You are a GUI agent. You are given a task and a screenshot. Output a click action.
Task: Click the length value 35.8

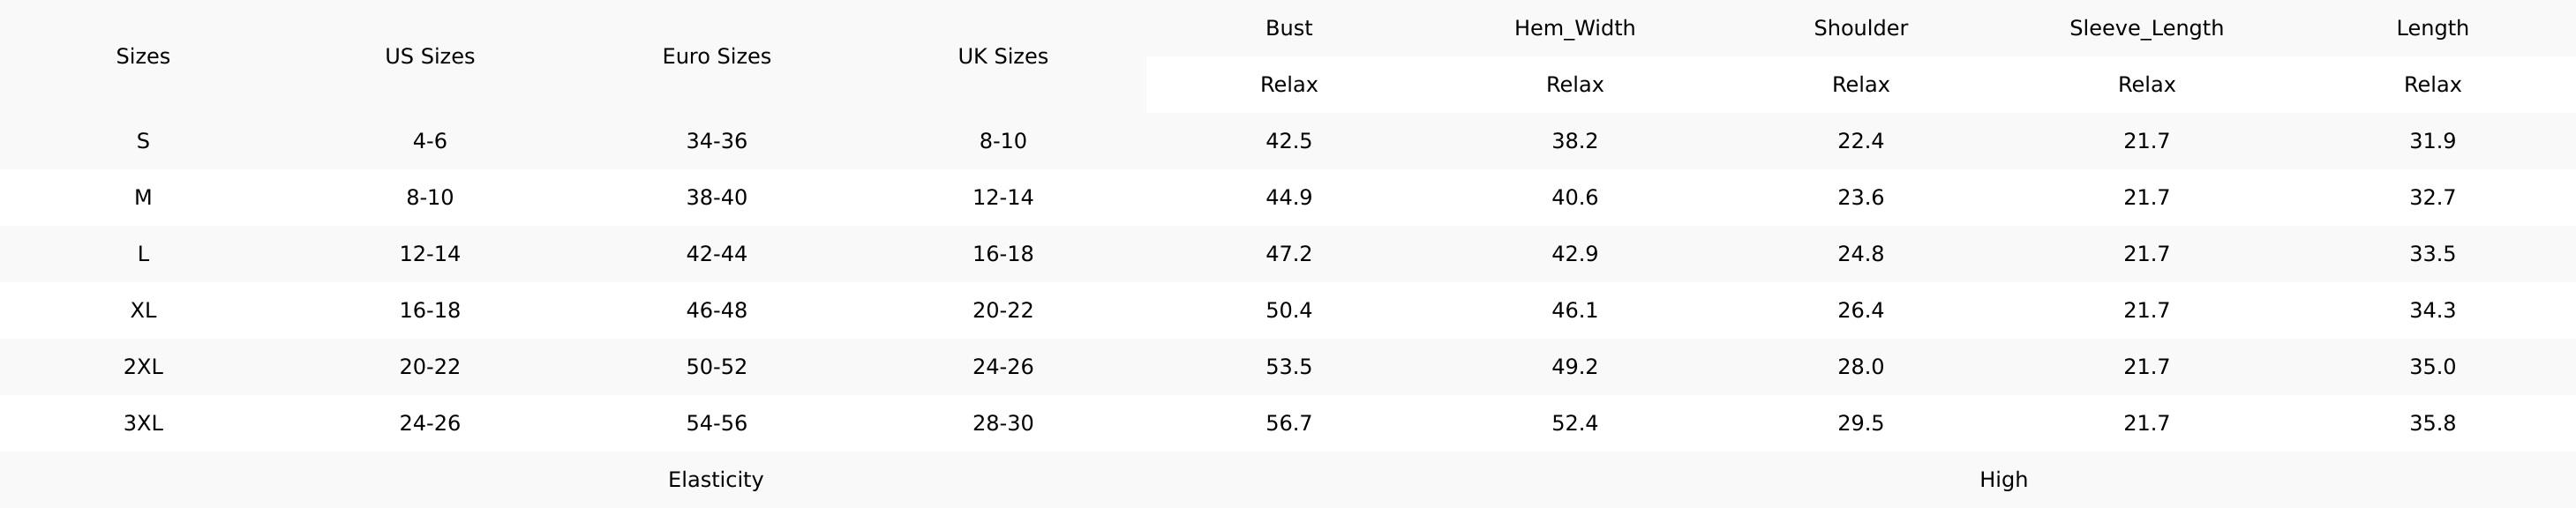(2432, 423)
